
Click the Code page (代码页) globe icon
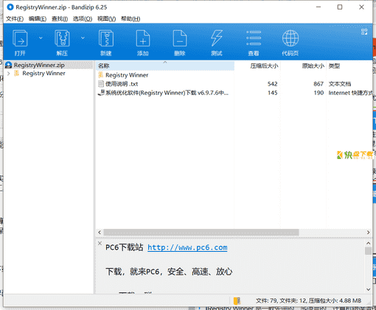290,38
